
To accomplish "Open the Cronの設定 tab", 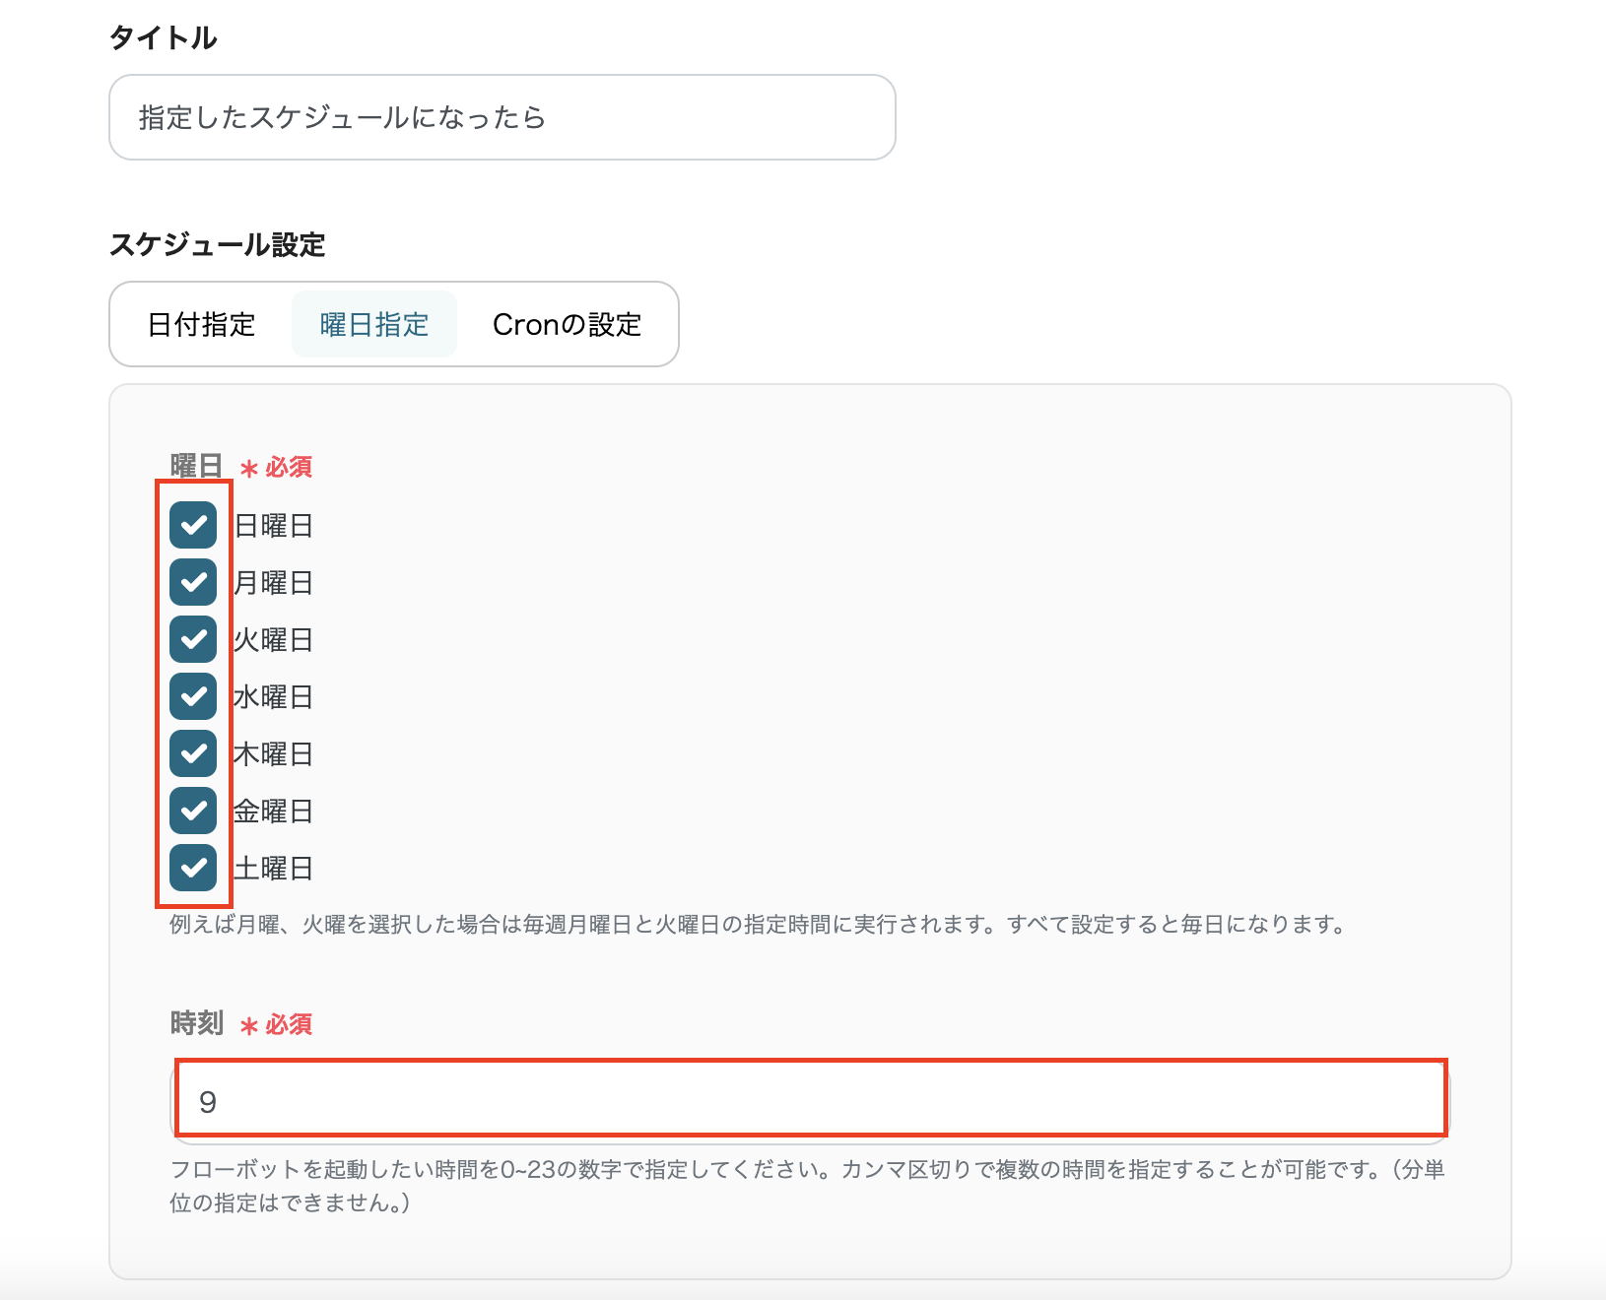I will click(567, 324).
